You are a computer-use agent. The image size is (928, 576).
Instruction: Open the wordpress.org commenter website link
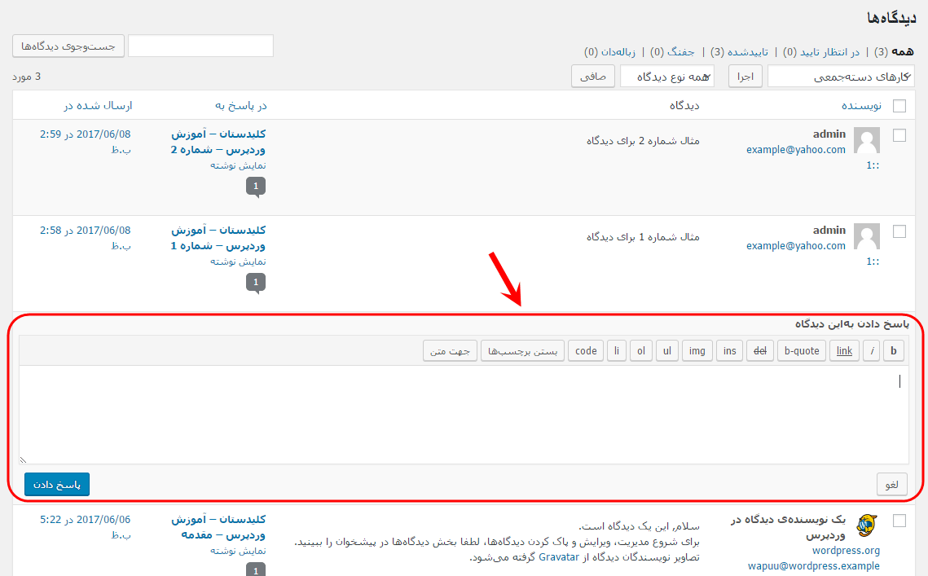pyautogui.click(x=846, y=551)
